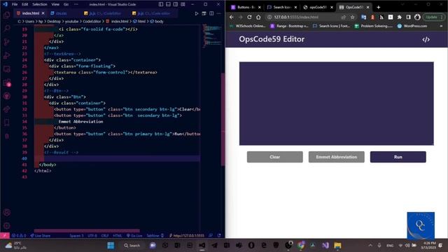Click the VS Code minimap code overview
This screenshot has width=448, height=252.
coord(212,36)
